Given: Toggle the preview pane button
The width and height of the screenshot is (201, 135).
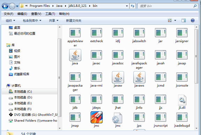Looking at the screenshot, I should [184, 20].
